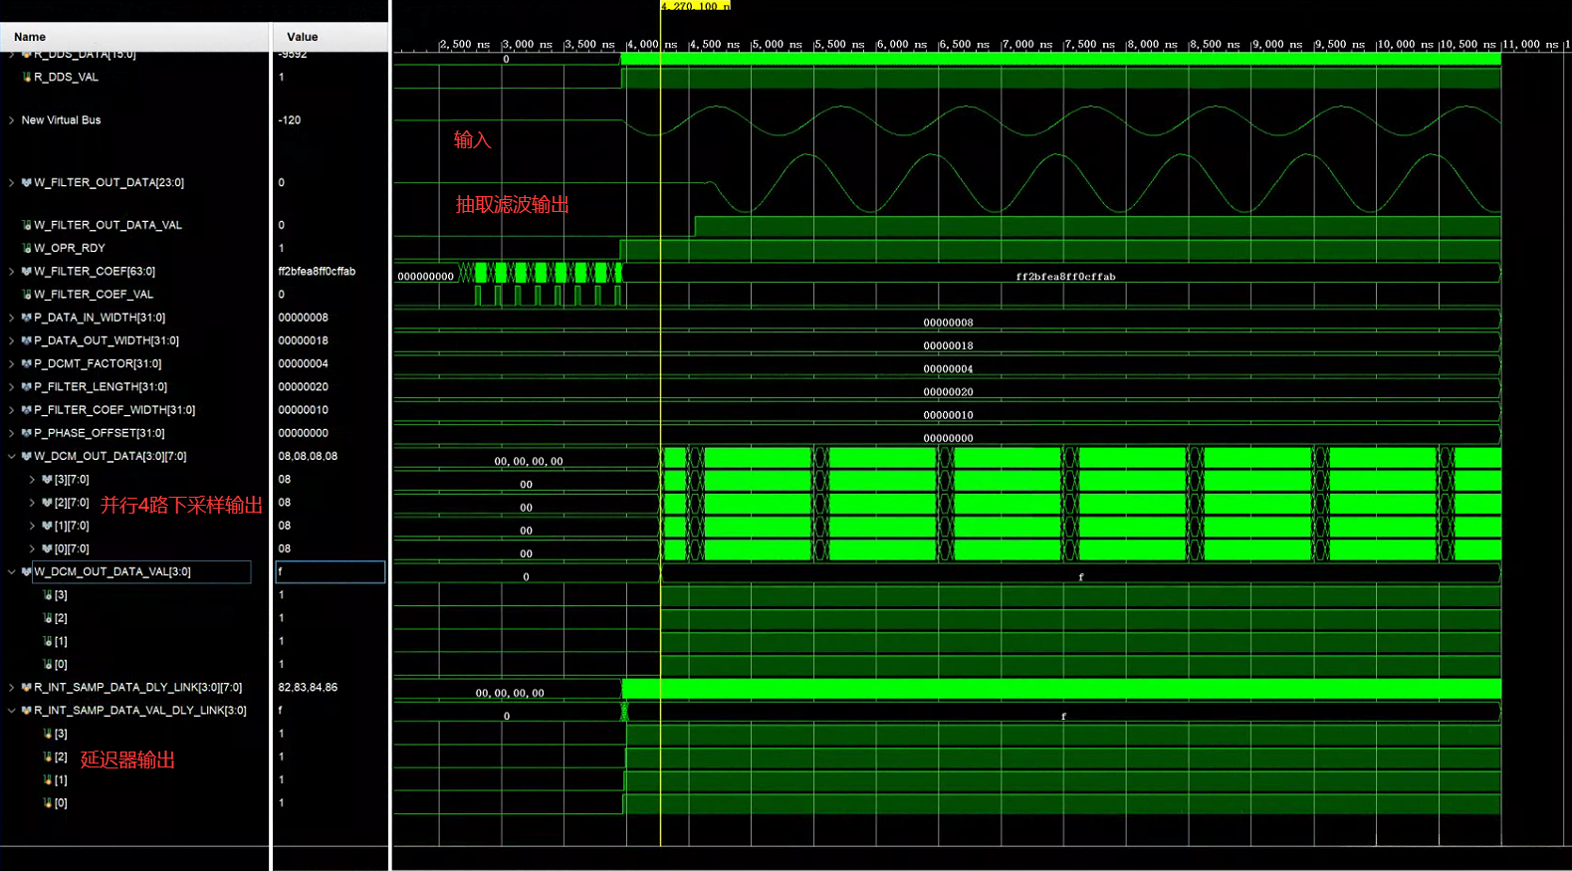Expand the P_FILTER_LENGTH[31:0] bus
1572x871 pixels.
pyautogui.click(x=12, y=387)
